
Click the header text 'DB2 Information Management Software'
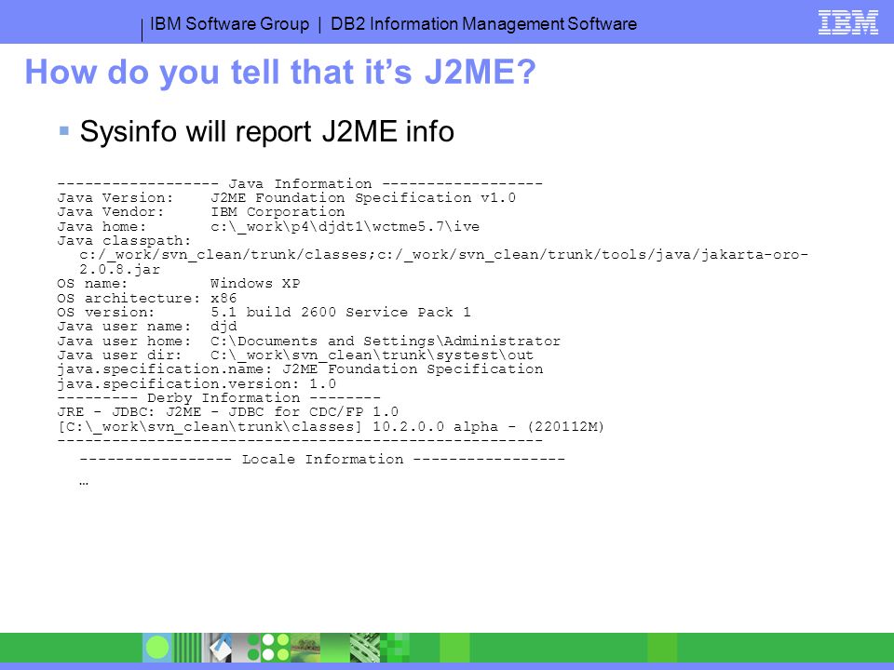(x=483, y=24)
